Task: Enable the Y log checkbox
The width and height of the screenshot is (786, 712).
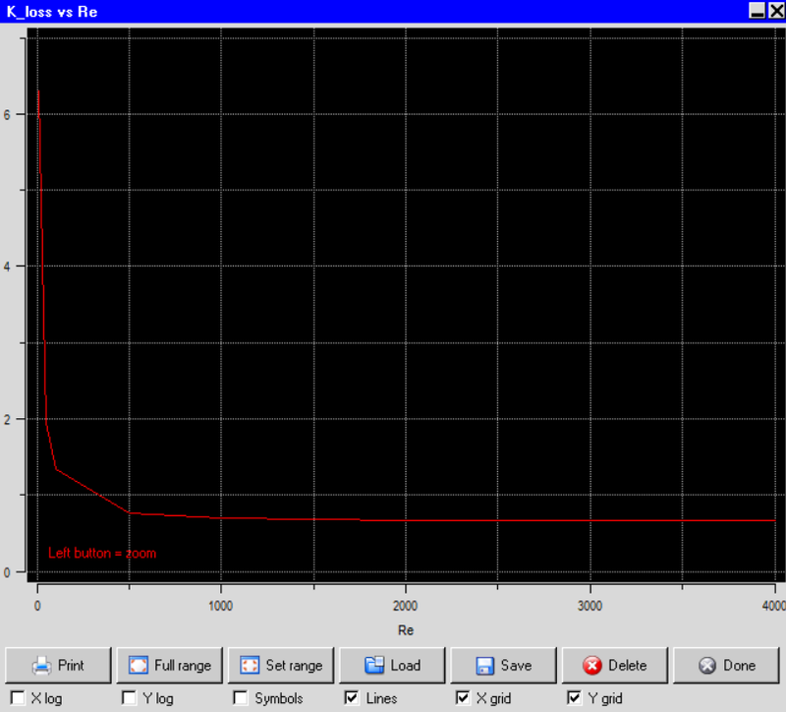Action: click(x=129, y=698)
